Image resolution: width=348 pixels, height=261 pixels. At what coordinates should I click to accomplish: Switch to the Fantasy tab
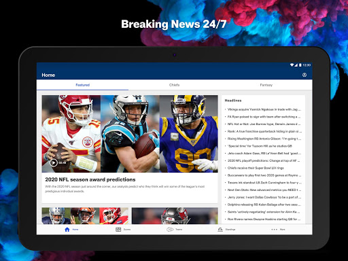[x=266, y=85]
